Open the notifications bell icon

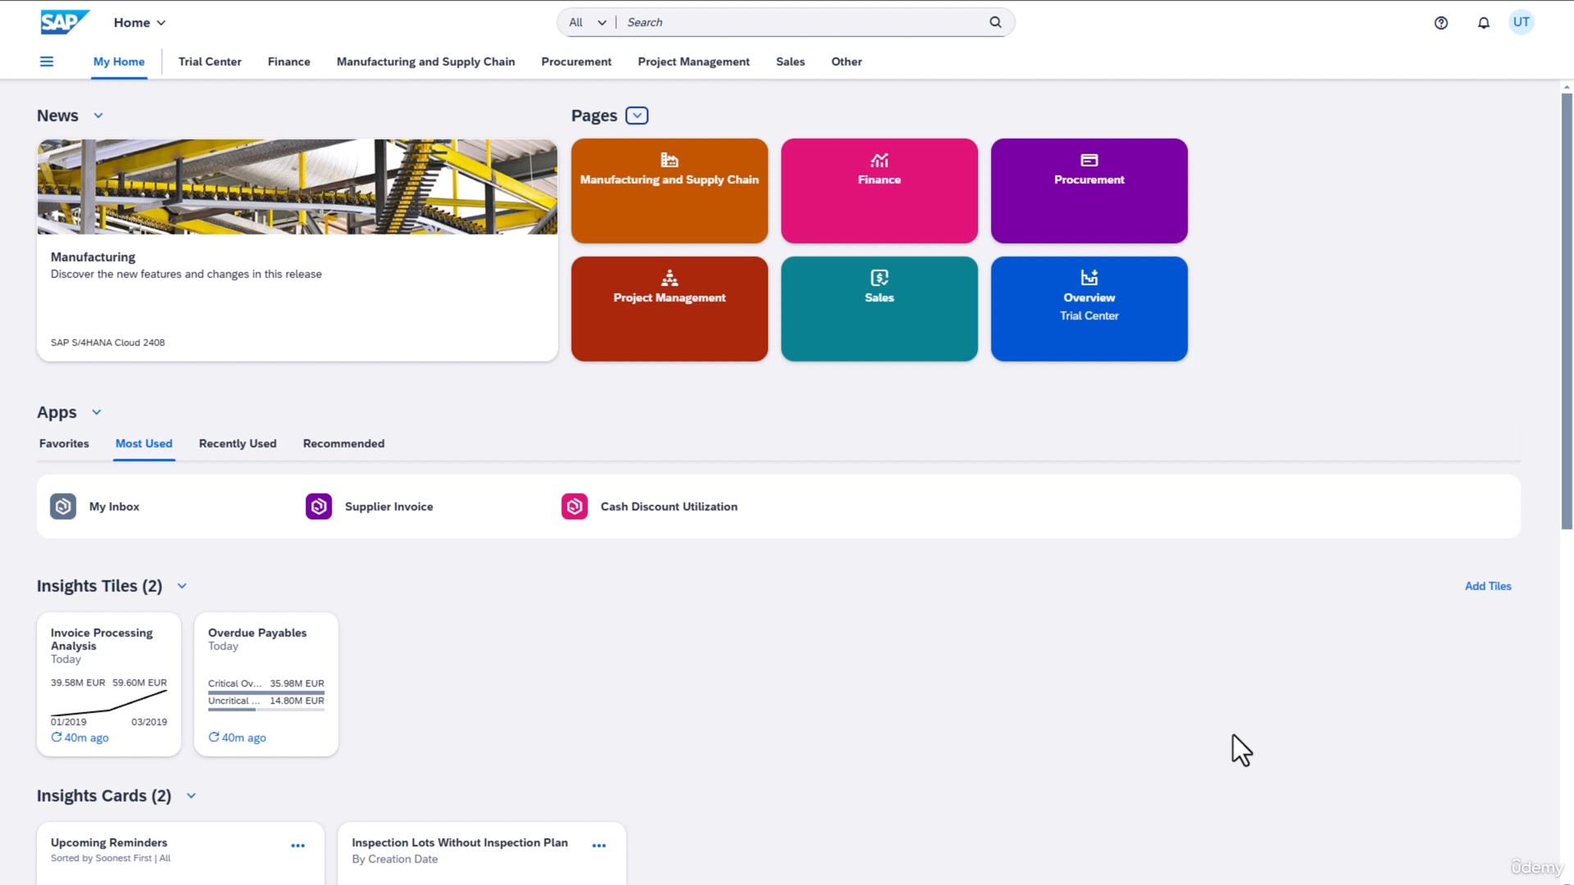tap(1484, 23)
